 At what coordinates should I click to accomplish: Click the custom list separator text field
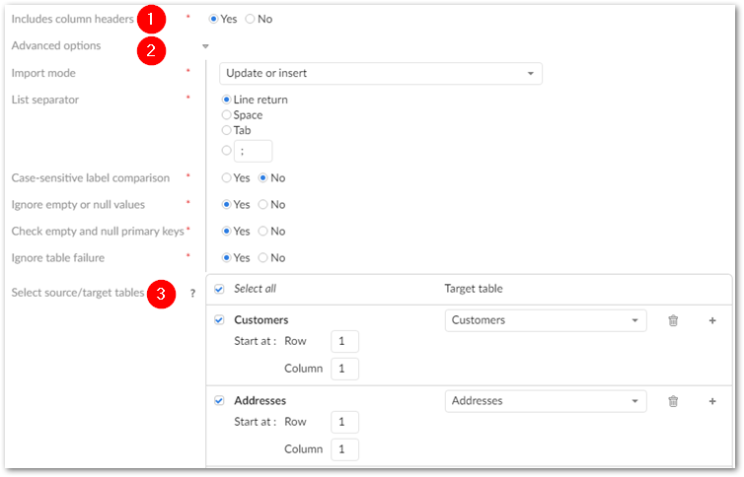click(254, 151)
